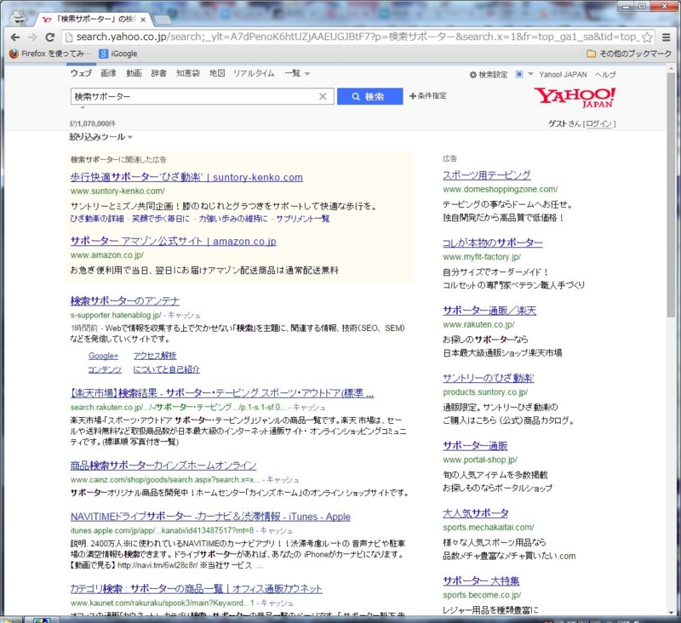The image size is (681, 623).
Task: Expand the 絞り込みツール dropdown
Action: tap(100, 137)
